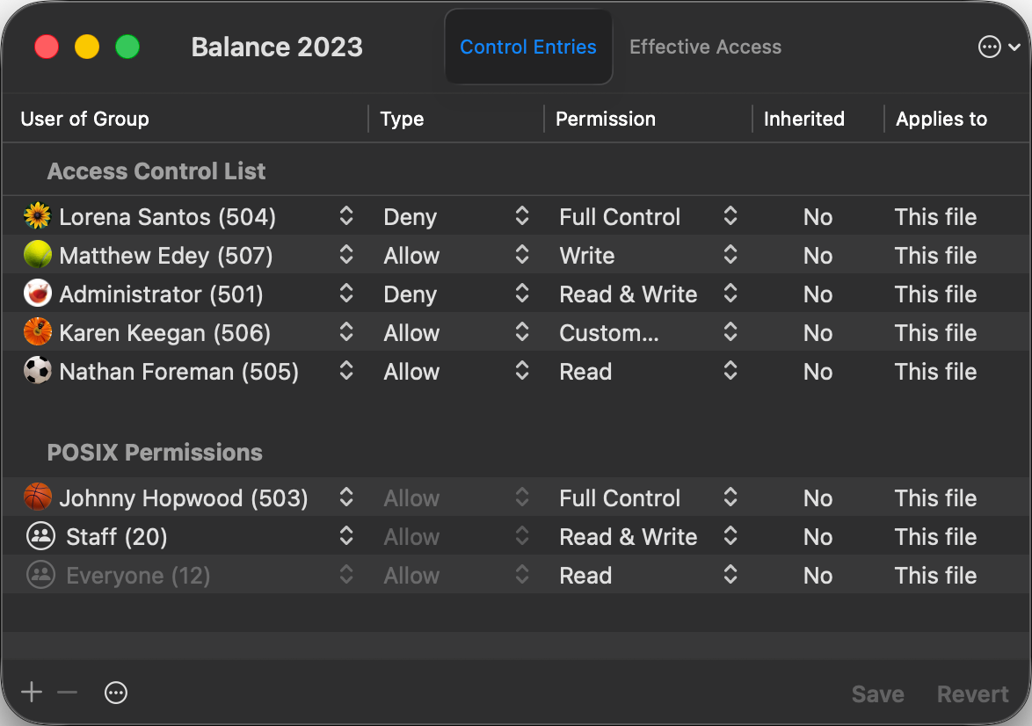
Task: Click Karen Keegan orange flower avatar
Action: pos(38,332)
